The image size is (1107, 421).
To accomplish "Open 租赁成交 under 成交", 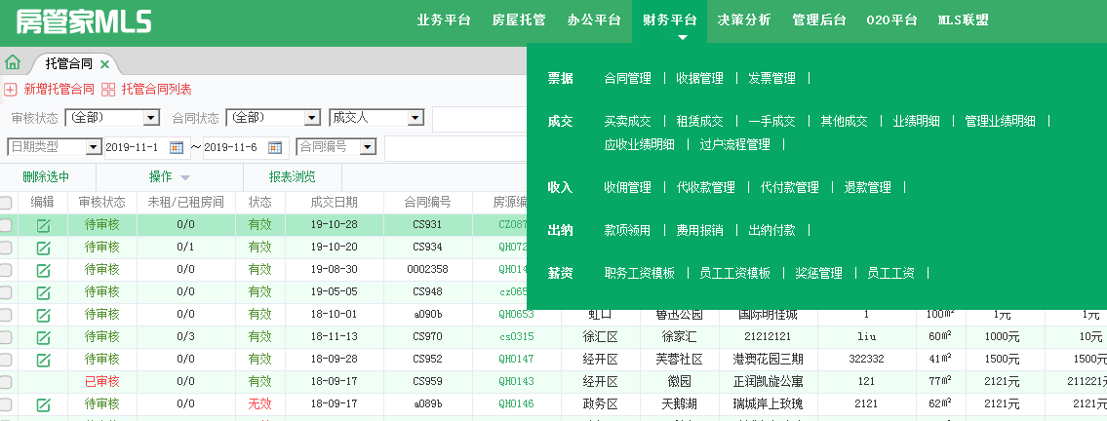I will pyautogui.click(x=699, y=121).
